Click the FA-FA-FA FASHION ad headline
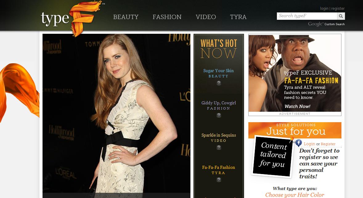The height and width of the screenshot is (198, 363). (x=311, y=80)
